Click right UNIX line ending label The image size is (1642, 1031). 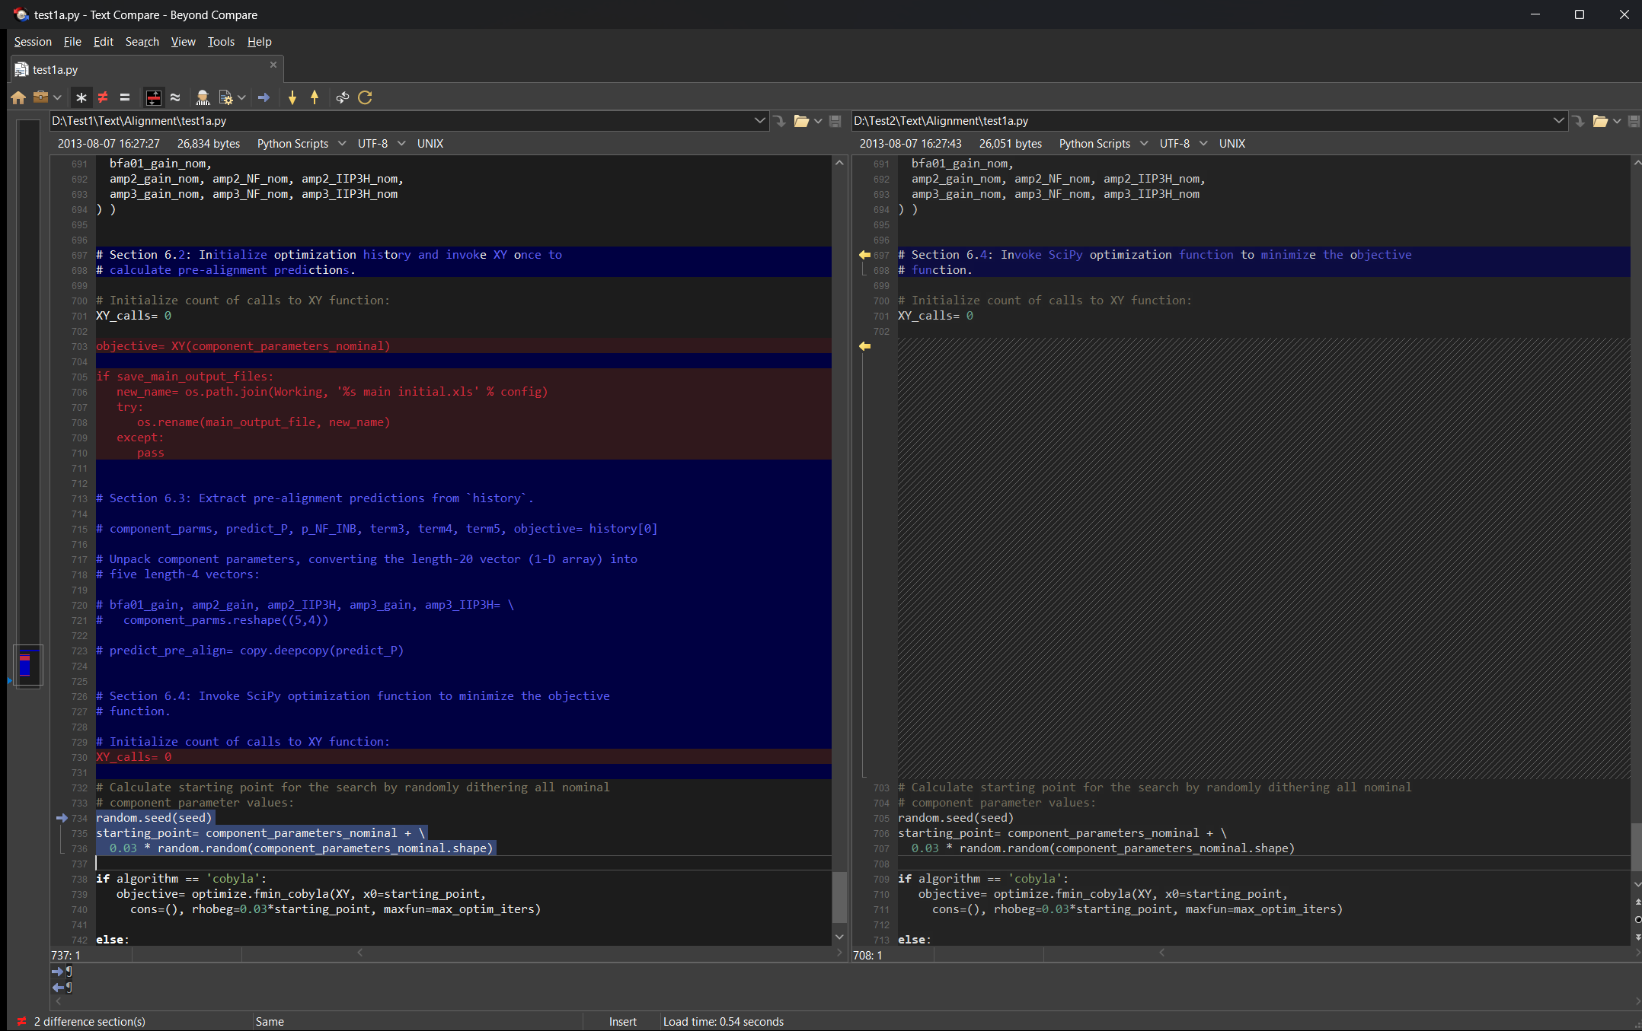(x=1232, y=143)
